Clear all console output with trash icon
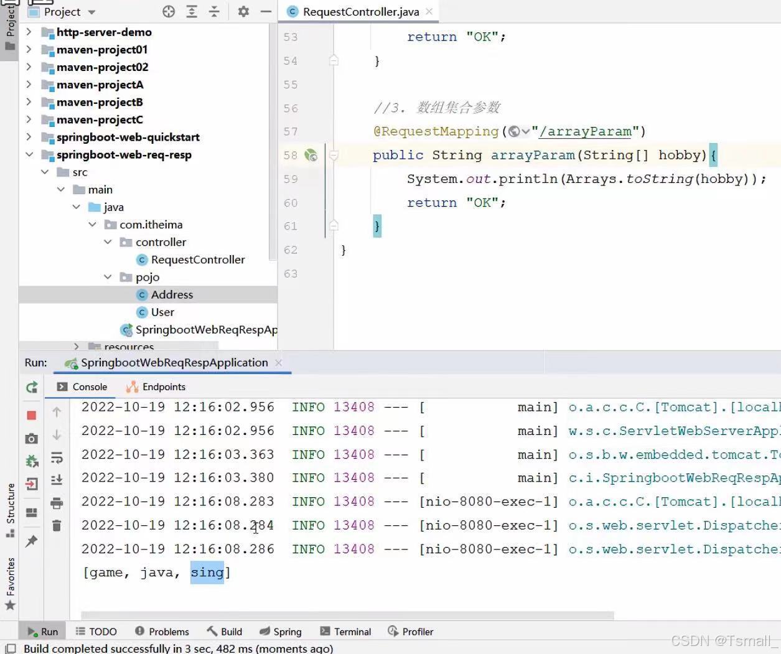 pyautogui.click(x=57, y=526)
